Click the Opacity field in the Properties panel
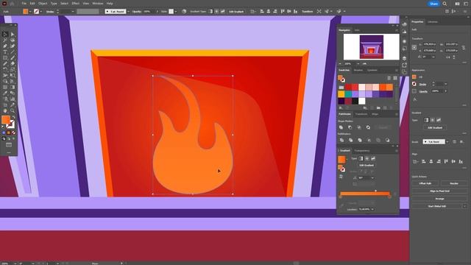Viewport: 471px width, 265px height. (436, 91)
